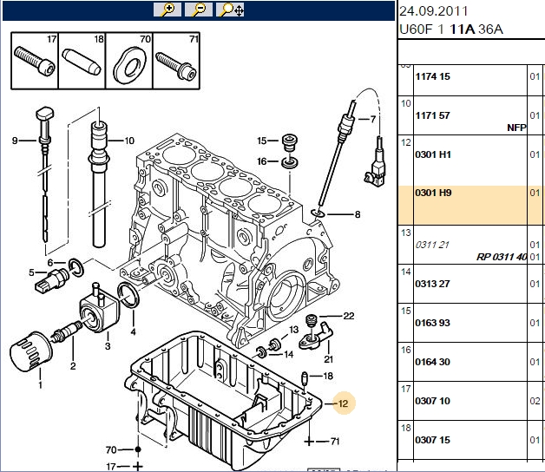
Task: Click bolt thumbnail number 17
Action: [35, 61]
